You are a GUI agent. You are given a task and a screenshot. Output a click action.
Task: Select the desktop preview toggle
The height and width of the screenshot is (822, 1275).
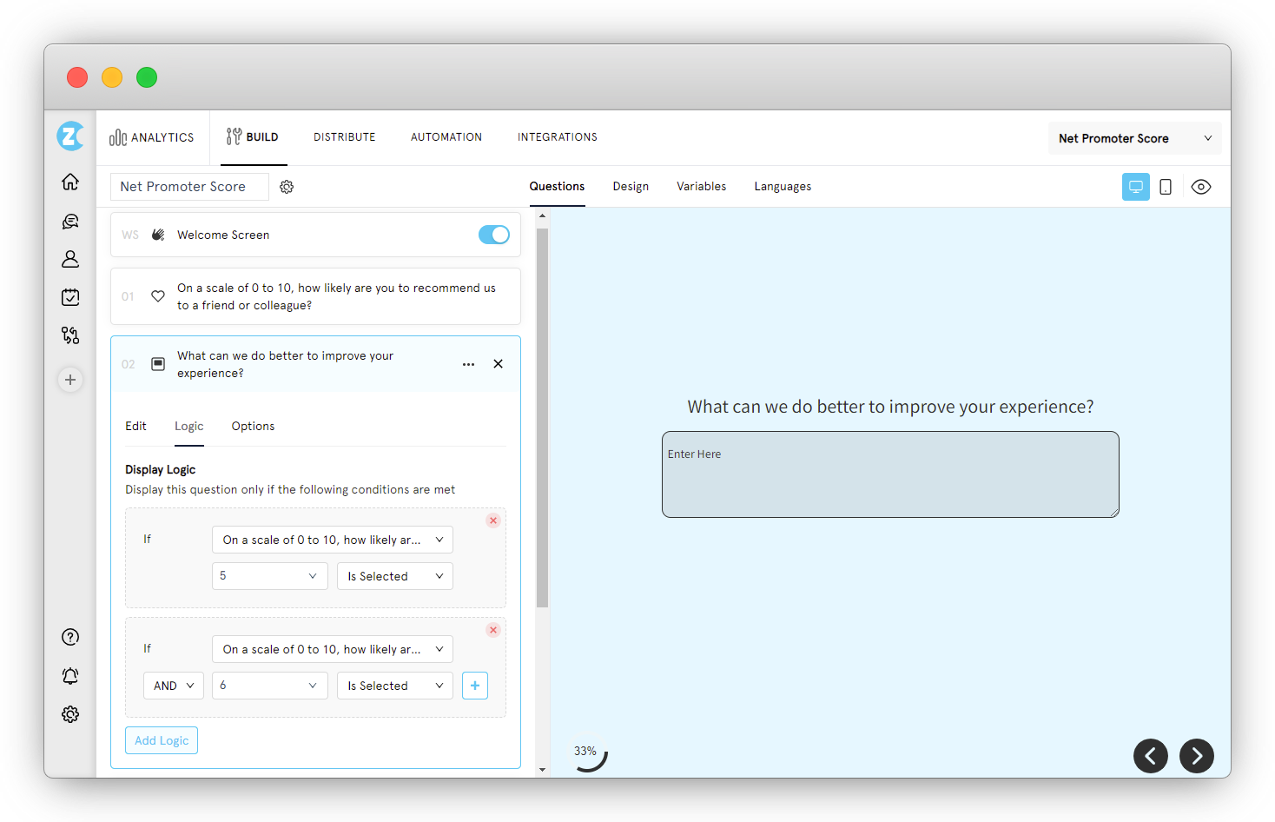[1135, 186]
